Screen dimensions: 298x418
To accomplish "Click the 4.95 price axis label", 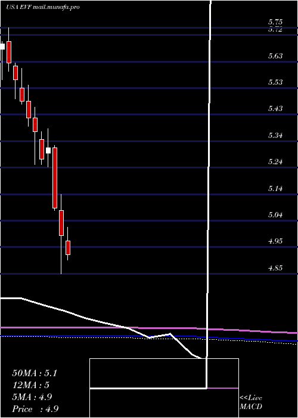I will 275,241.
